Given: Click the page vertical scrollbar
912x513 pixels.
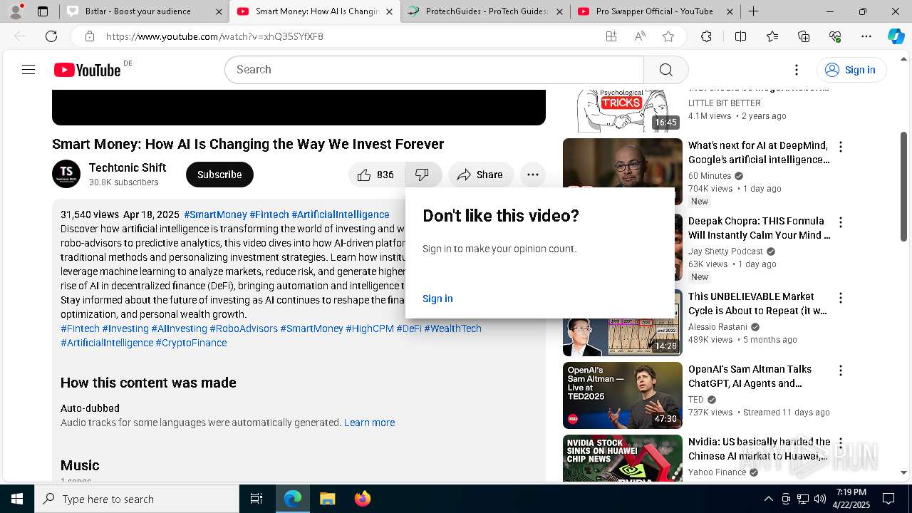Looking at the screenshot, I should (x=904, y=187).
